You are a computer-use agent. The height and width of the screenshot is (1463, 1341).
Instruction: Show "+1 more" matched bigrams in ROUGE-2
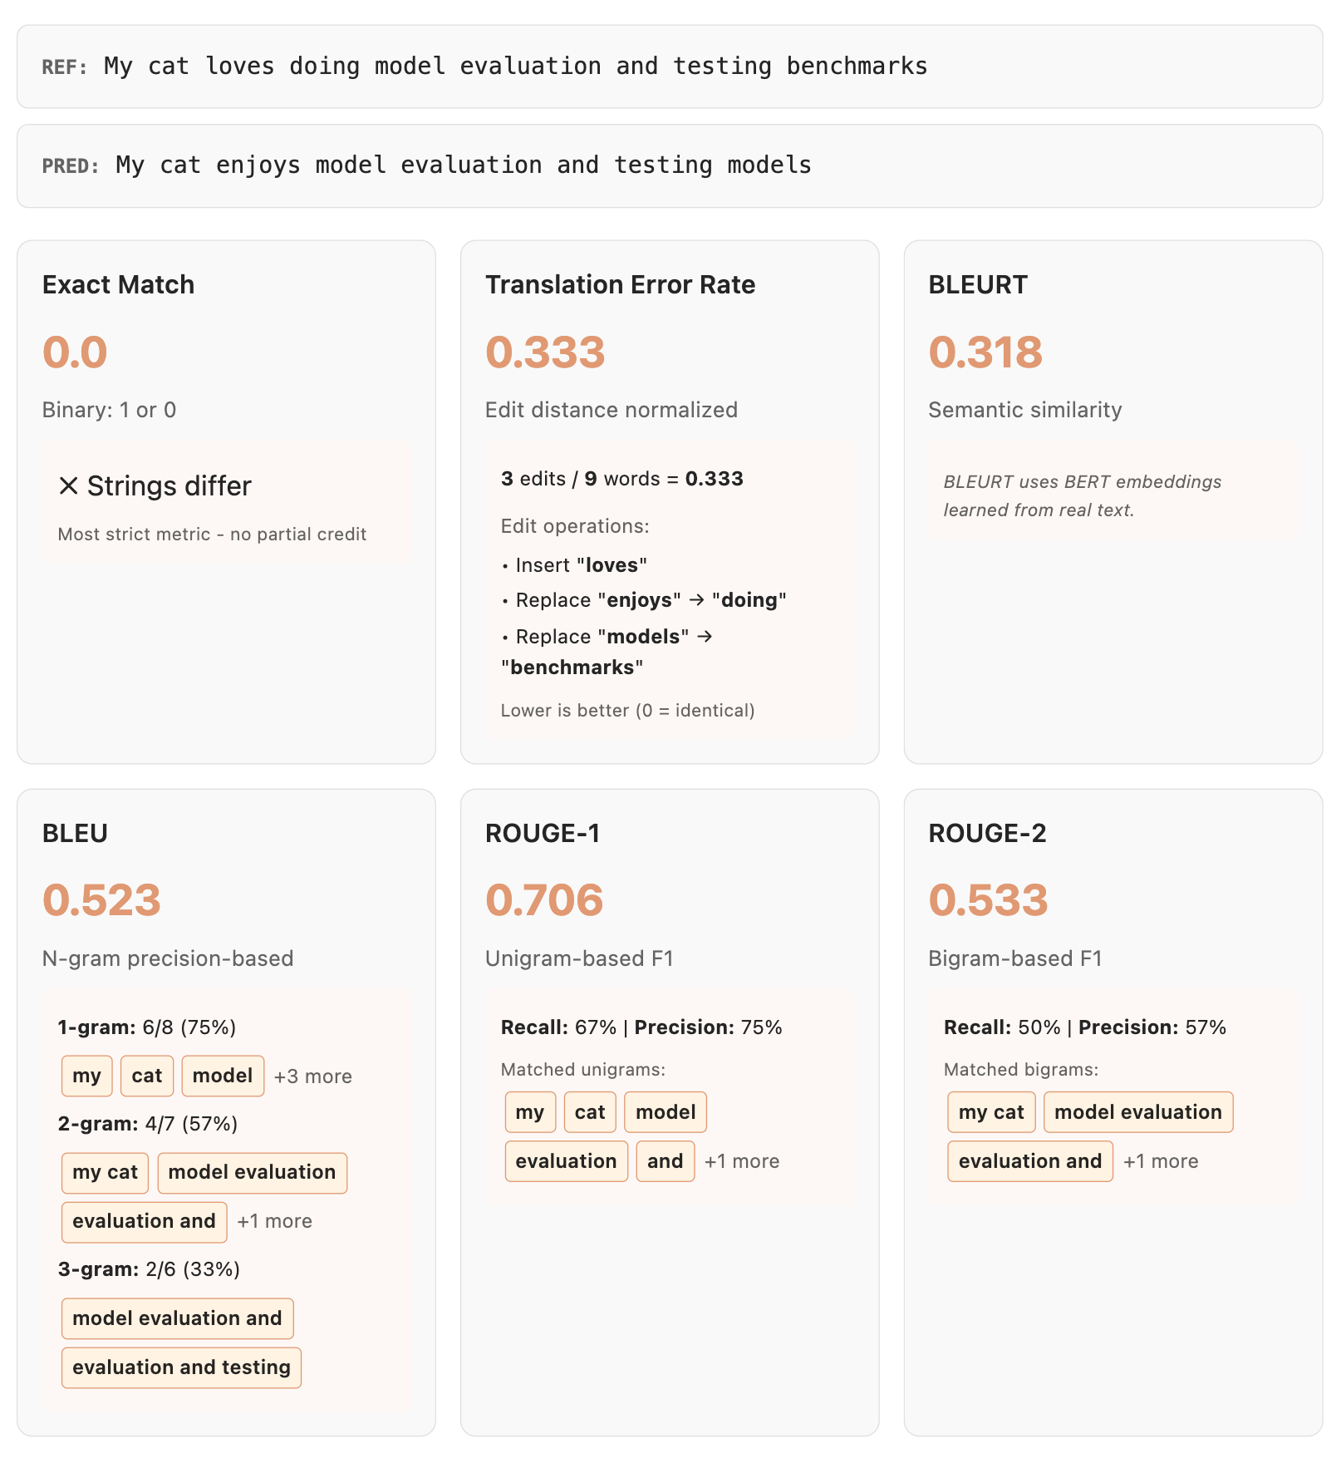1160,1161
